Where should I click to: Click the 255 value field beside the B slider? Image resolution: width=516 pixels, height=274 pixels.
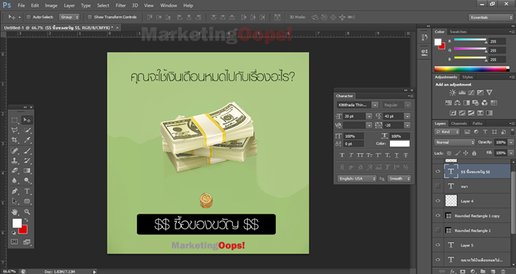pyautogui.click(x=497, y=60)
